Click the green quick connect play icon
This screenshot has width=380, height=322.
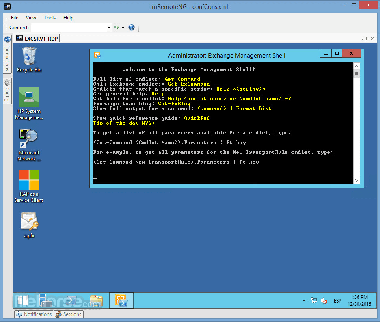click(x=117, y=28)
